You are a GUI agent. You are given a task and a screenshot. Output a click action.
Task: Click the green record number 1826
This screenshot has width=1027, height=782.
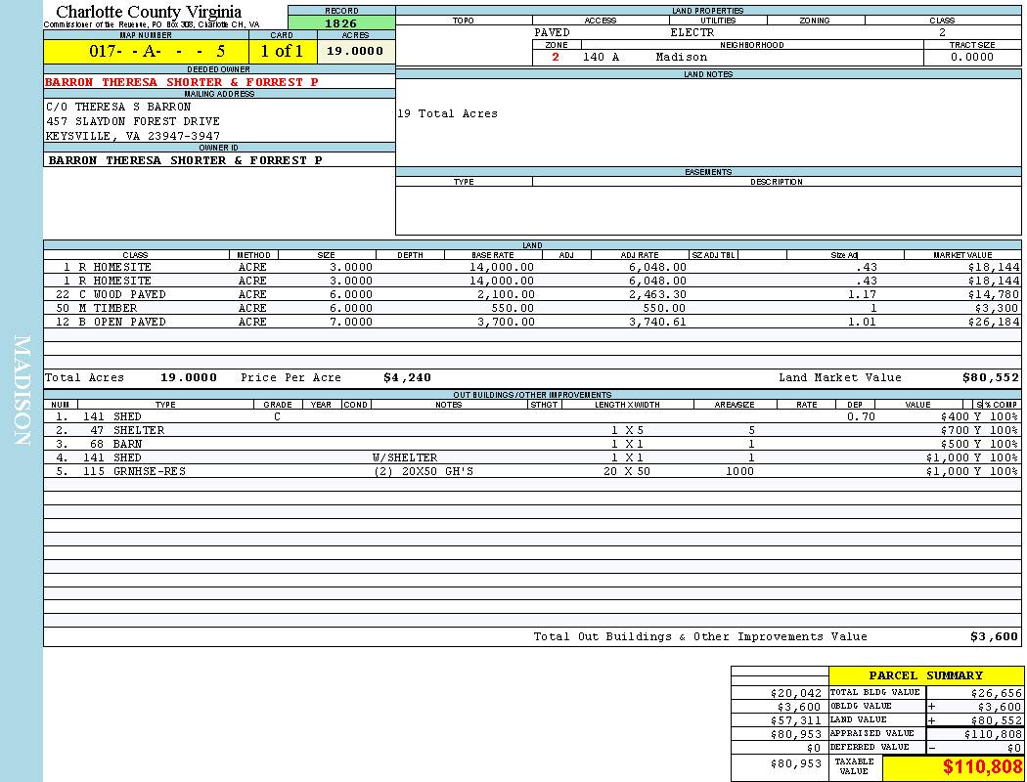pos(340,22)
